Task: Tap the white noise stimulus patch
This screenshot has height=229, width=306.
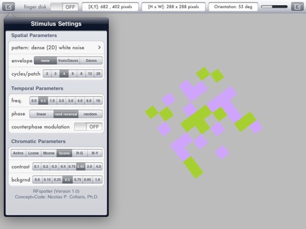Action: pos(204,123)
